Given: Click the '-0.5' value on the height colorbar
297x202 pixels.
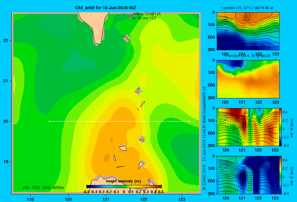Looking at the screenshot, I should coord(86,192).
